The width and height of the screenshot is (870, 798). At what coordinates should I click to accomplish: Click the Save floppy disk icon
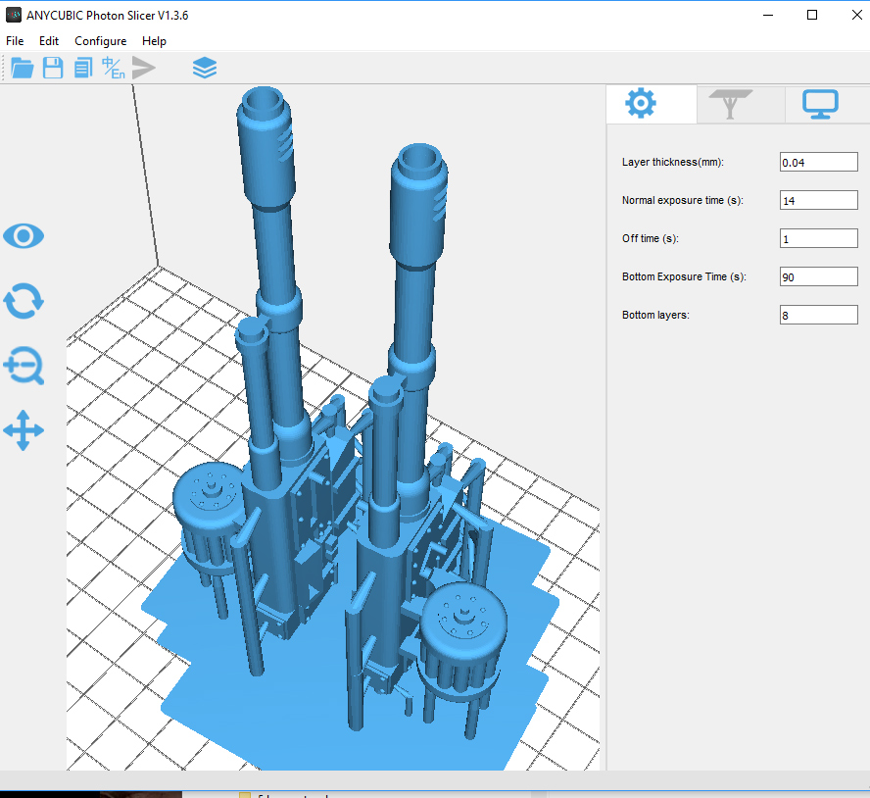click(53, 69)
